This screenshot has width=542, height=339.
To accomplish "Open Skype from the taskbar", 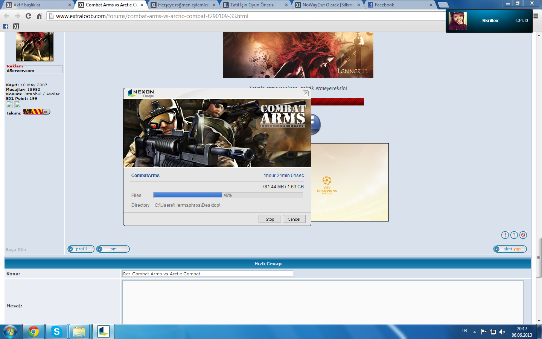I will [57, 331].
